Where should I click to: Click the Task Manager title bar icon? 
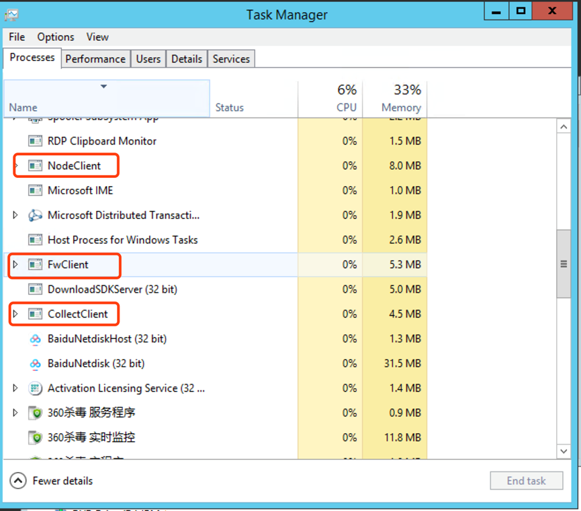(11, 14)
